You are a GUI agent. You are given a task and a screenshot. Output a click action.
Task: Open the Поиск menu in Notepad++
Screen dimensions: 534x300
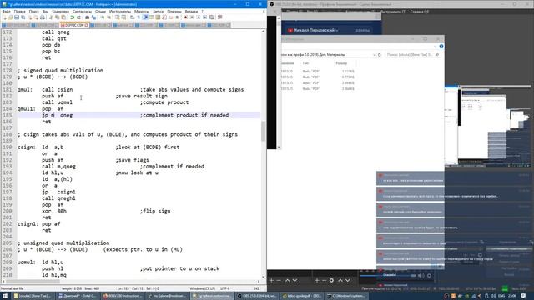[33, 11]
